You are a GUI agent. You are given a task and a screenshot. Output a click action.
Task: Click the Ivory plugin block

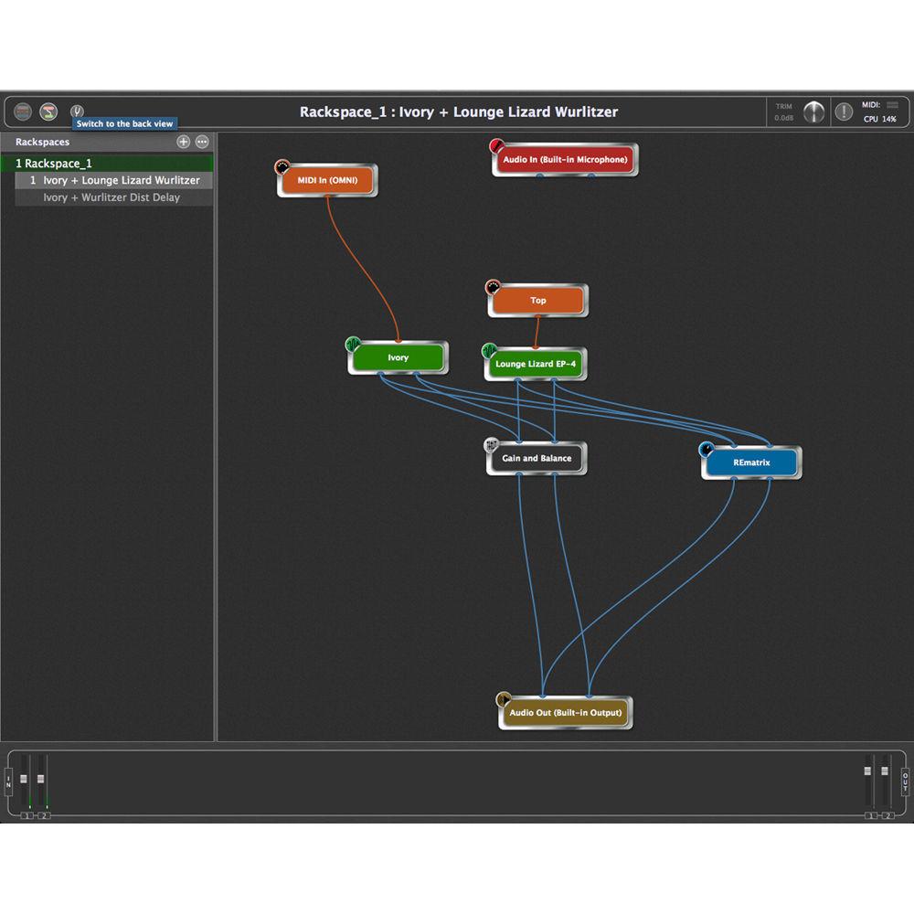pyautogui.click(x=397, y=356)
